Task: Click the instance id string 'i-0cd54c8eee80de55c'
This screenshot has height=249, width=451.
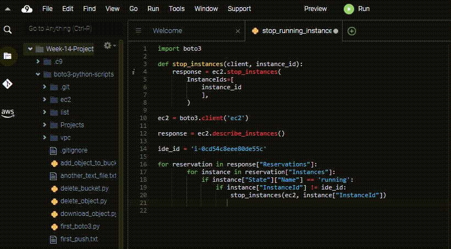Action: tap(229, 149)
